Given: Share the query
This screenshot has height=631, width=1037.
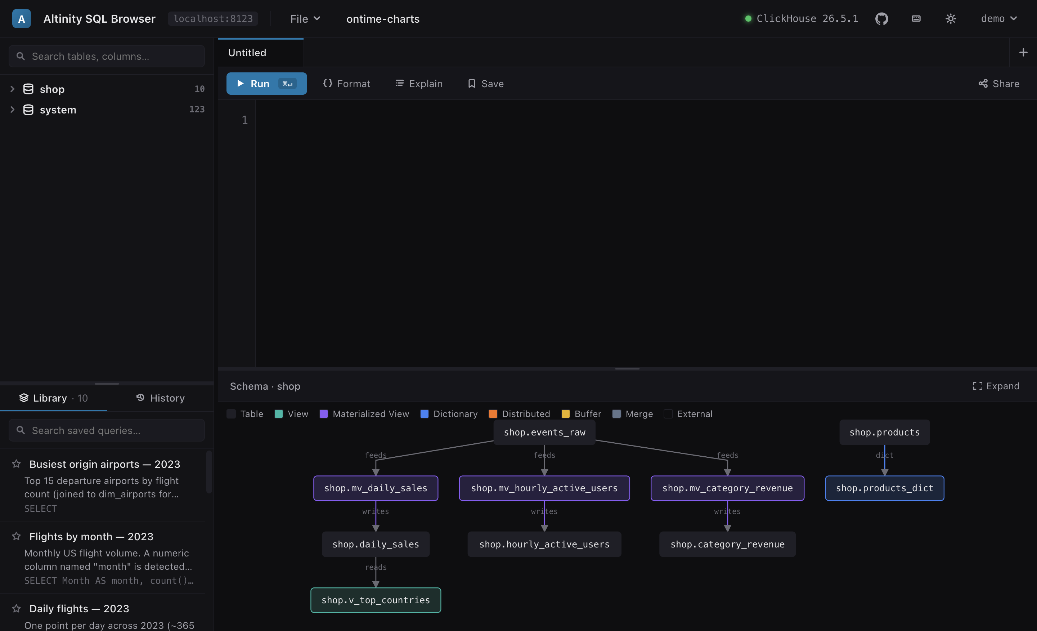Looking at the screenshot, I should coord(999,83).
